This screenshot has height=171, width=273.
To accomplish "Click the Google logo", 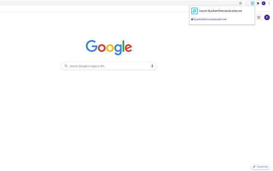I will pos(109,47).
